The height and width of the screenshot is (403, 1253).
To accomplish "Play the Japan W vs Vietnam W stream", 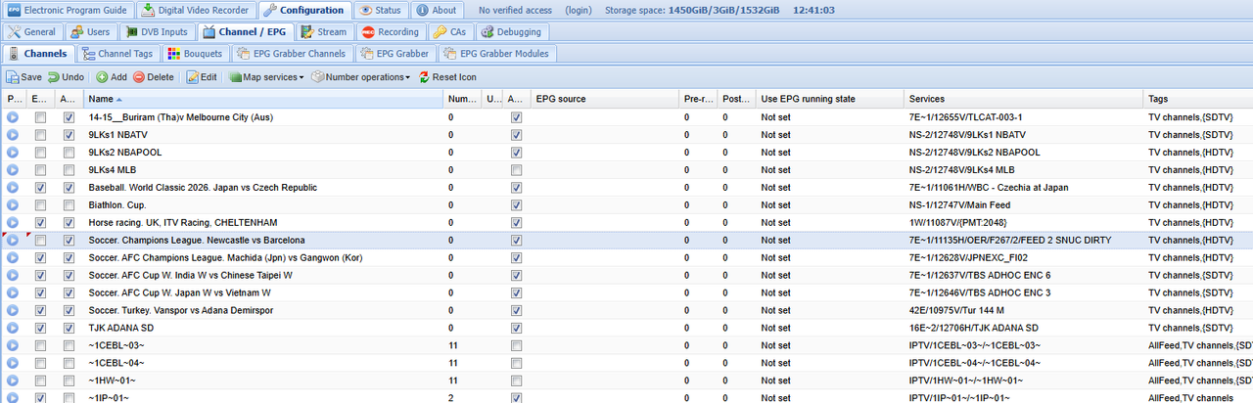I will click(x=13, y=292).
